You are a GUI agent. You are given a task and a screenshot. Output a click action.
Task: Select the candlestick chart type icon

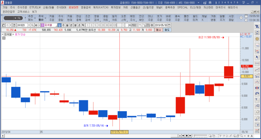tap(257, 88)
